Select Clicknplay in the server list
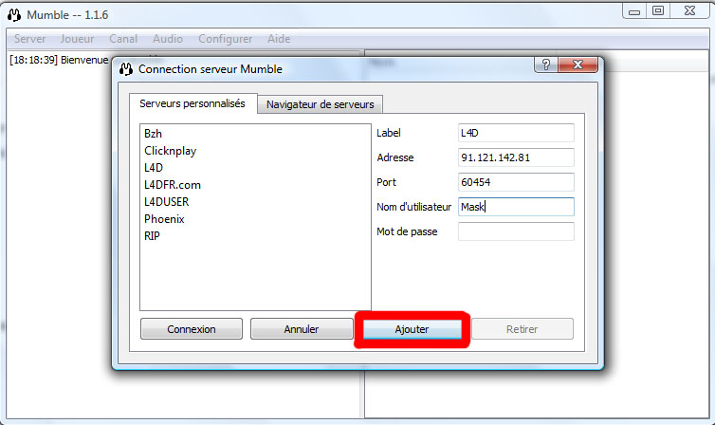The height and width of the screenshot is (425, 715). point(255,151)
